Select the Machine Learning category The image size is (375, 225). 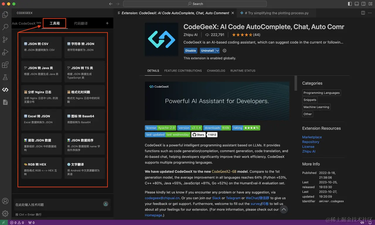pos(316,107)
